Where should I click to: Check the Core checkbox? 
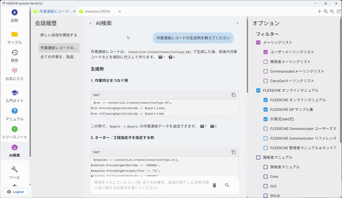tap(266, 176)
